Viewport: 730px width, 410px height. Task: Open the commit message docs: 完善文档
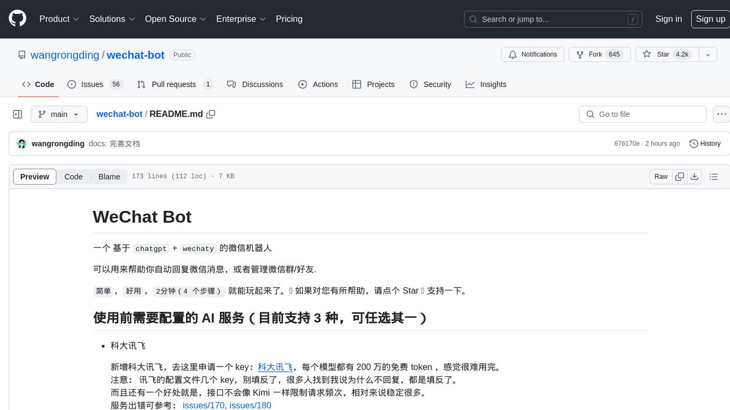point(114,144)
